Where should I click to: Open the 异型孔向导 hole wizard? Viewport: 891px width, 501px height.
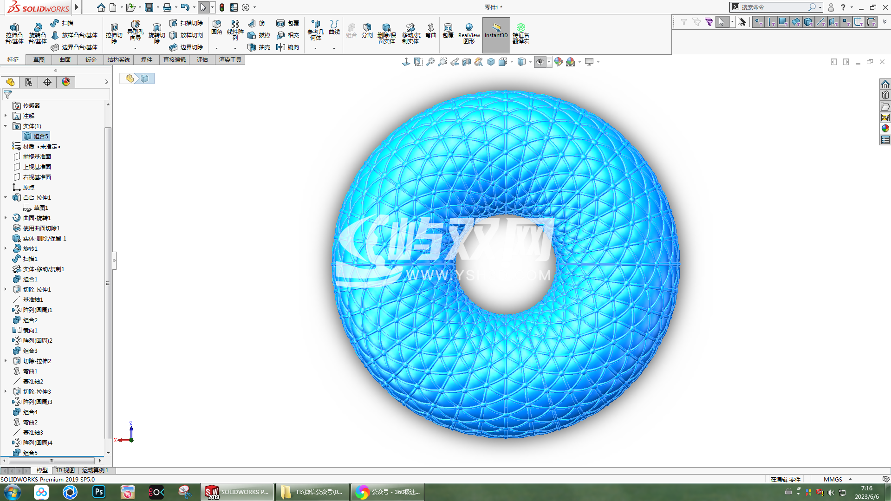coord(135,32)
